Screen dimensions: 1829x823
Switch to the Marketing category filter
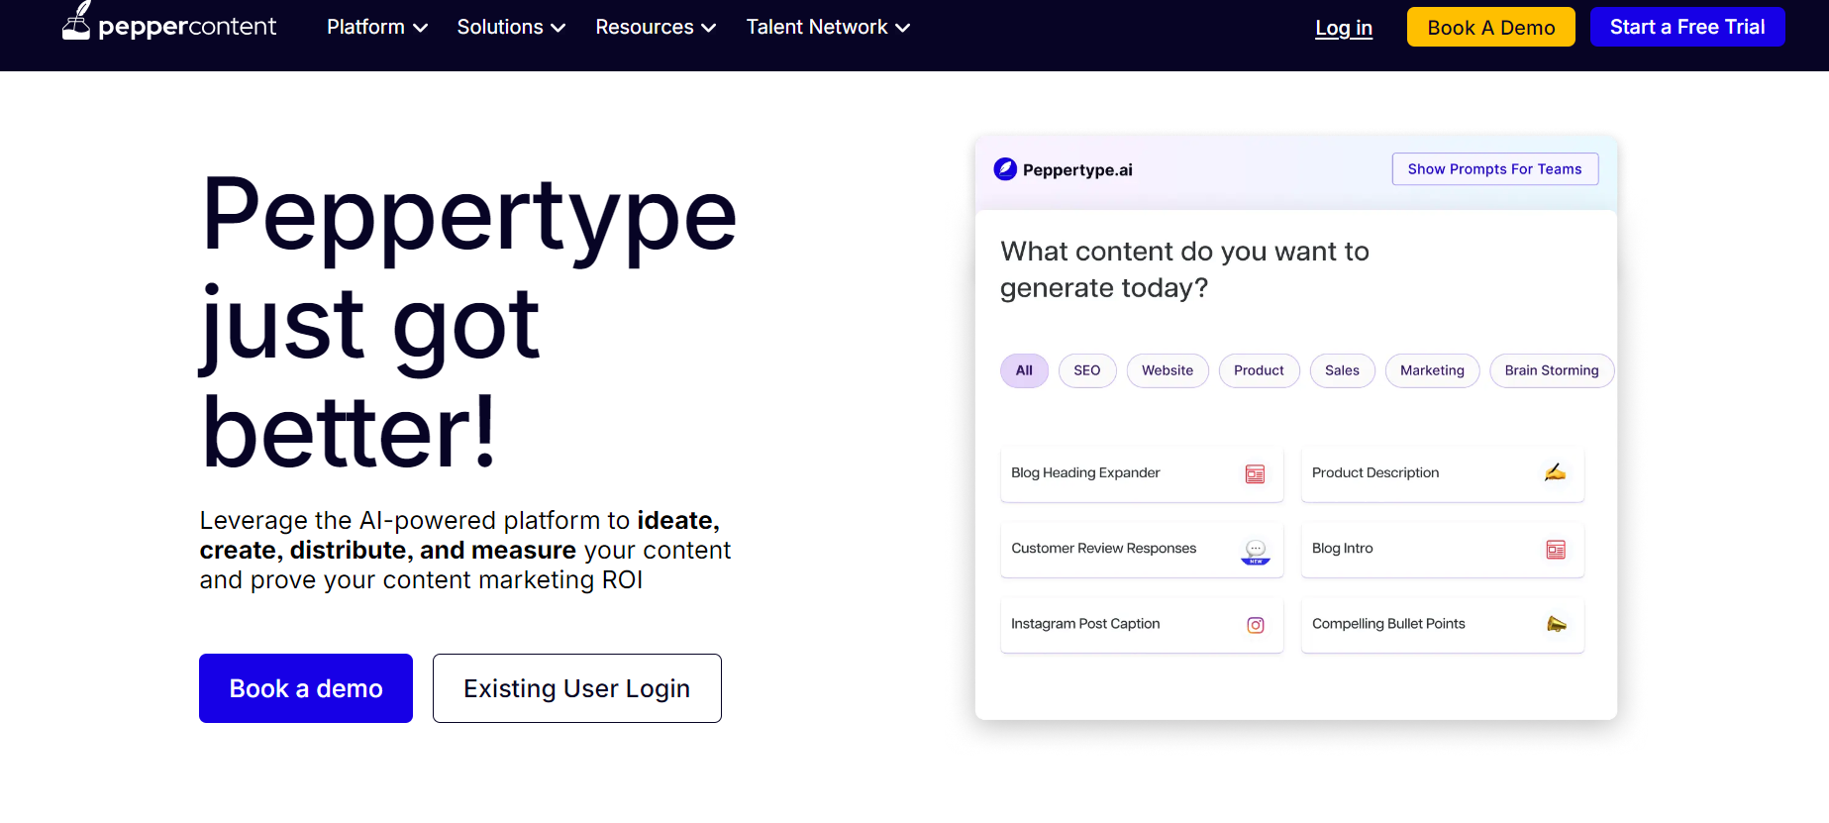point(1431,370)
